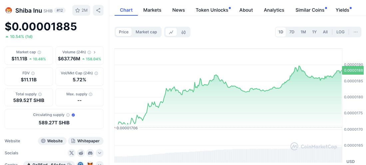Open chart options three-dot menu
This screenshot has width=366, height=165.
355,32
